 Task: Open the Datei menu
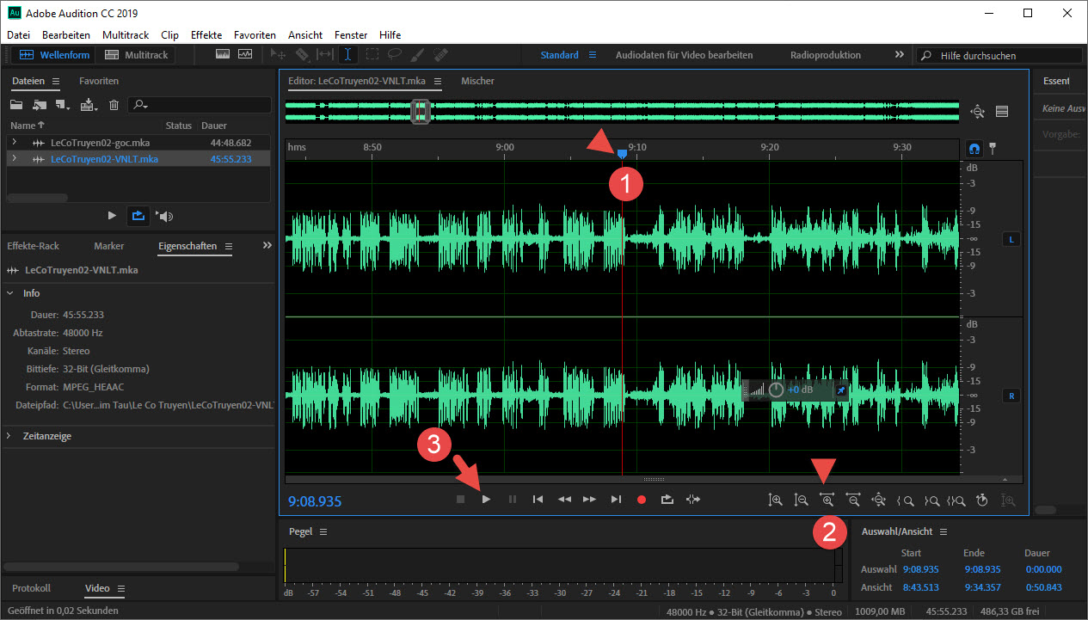pos(18,35)
